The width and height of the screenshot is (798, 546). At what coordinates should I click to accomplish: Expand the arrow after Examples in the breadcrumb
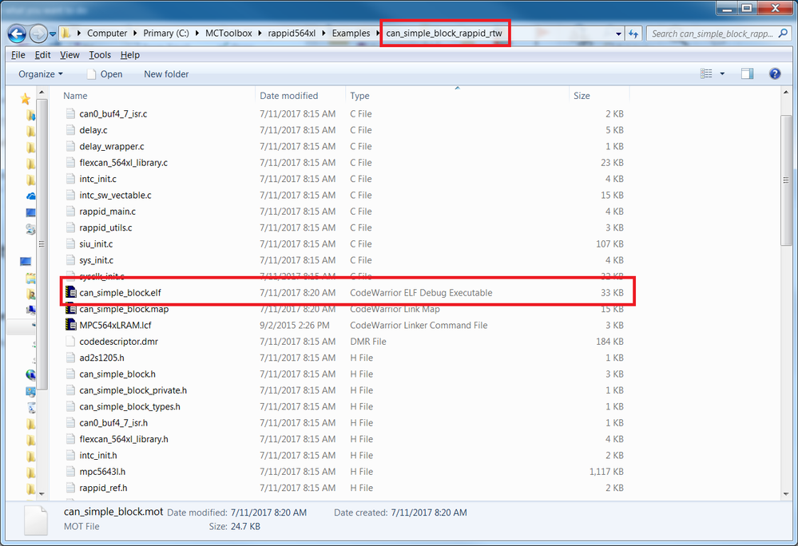tap(378, 34)
